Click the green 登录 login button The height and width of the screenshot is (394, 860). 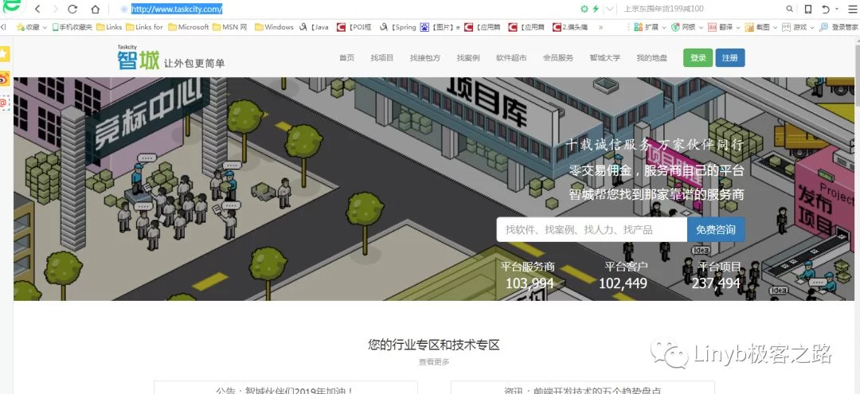pos(698,58)
